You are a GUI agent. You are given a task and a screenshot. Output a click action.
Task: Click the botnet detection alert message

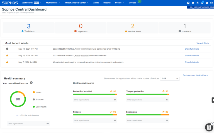(88, 62)
